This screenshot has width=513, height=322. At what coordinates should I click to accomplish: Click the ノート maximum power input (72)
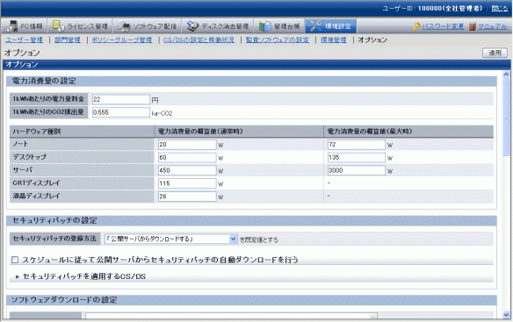tap(357, 145)
